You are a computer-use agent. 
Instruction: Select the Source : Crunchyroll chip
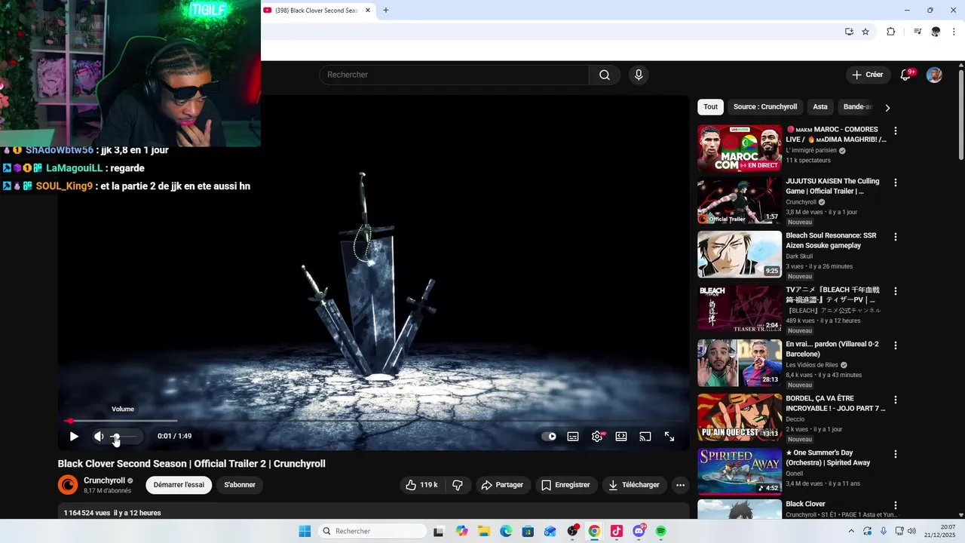click(x=765, y=107)
